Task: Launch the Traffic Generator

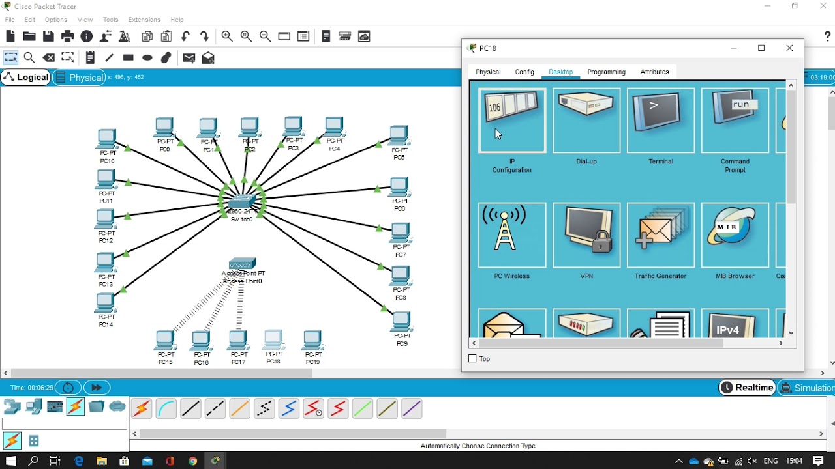Action: pyautogui.click(x=661, y=235)
